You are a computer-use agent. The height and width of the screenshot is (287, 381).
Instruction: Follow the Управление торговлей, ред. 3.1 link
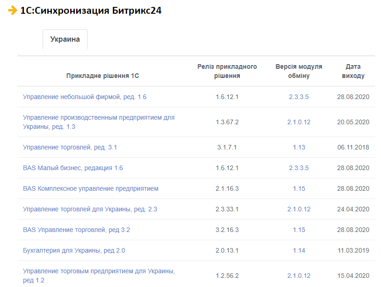coord(70,147)
